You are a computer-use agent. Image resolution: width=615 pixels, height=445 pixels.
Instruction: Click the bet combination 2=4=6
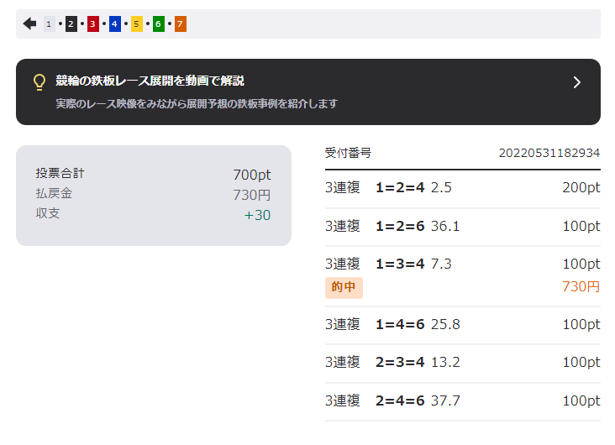tap(400, 400)
